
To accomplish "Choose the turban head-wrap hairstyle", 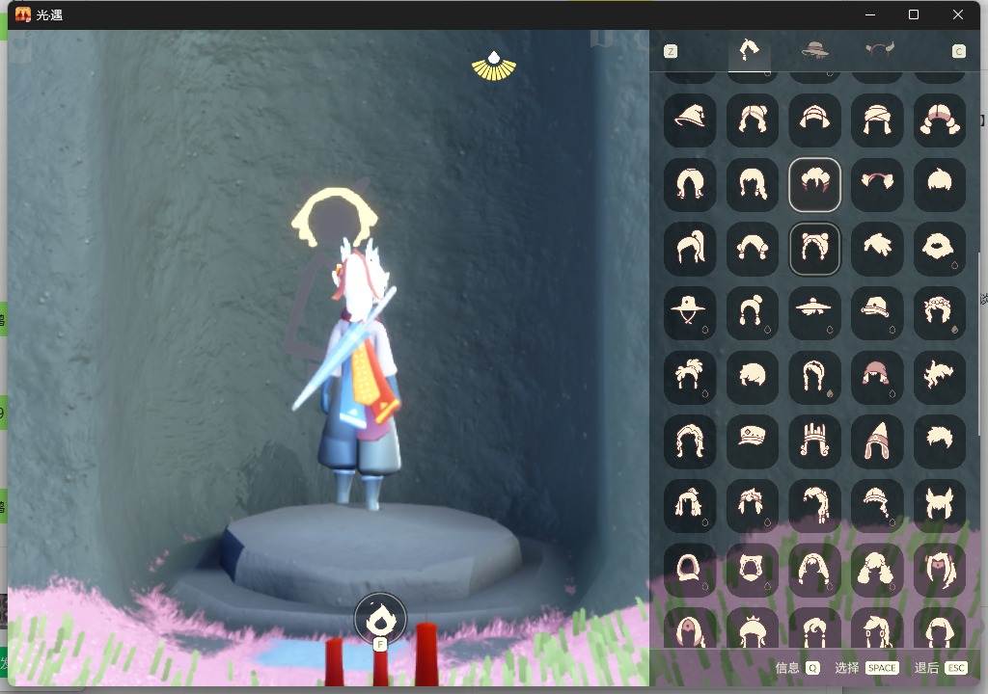I will click(x=876, y=120).
